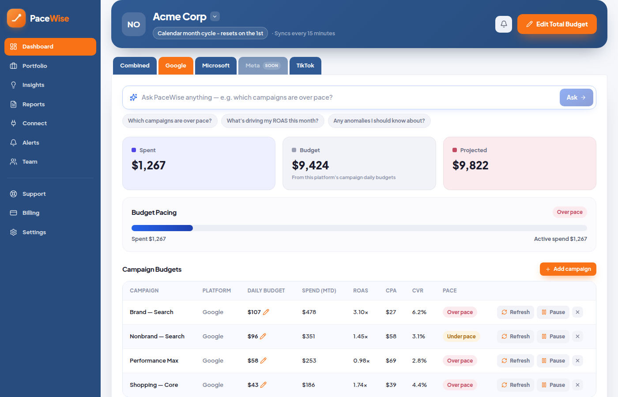The image size is (618, 397).
Task: Click Edit Total Budget button
Action: click(x=557, y=24)
